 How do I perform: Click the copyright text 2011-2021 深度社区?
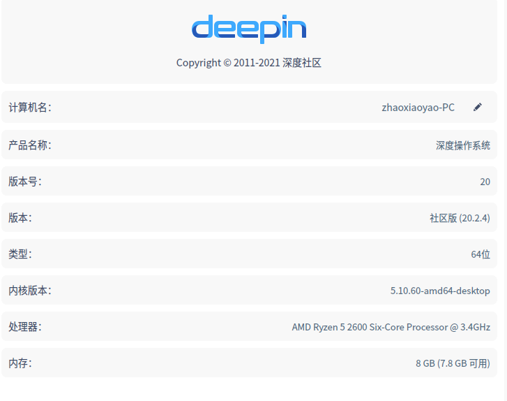coord(249,62)
